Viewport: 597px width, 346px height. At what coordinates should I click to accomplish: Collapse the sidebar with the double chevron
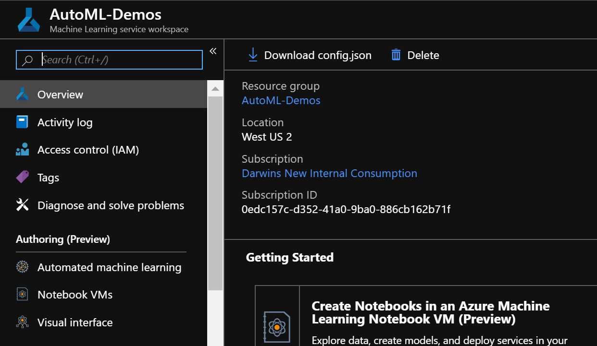coord(213,51)
